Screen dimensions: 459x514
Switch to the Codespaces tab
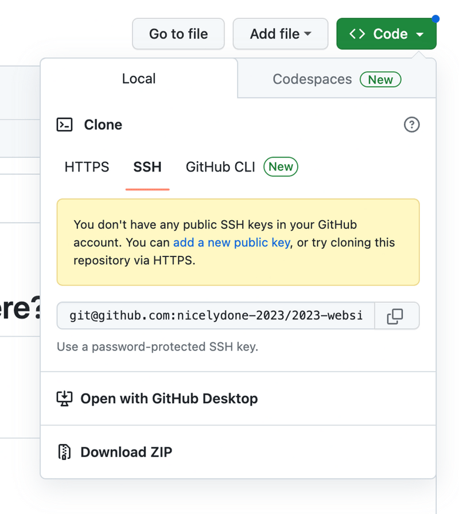(x=312, y=79)
